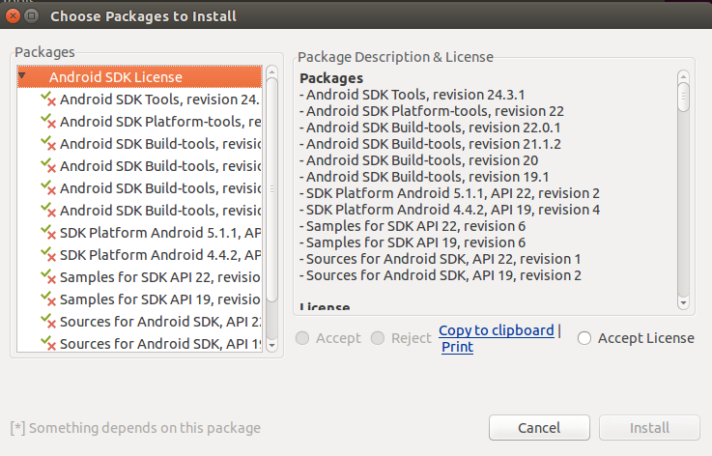Click the Install button

coord(649,427)
